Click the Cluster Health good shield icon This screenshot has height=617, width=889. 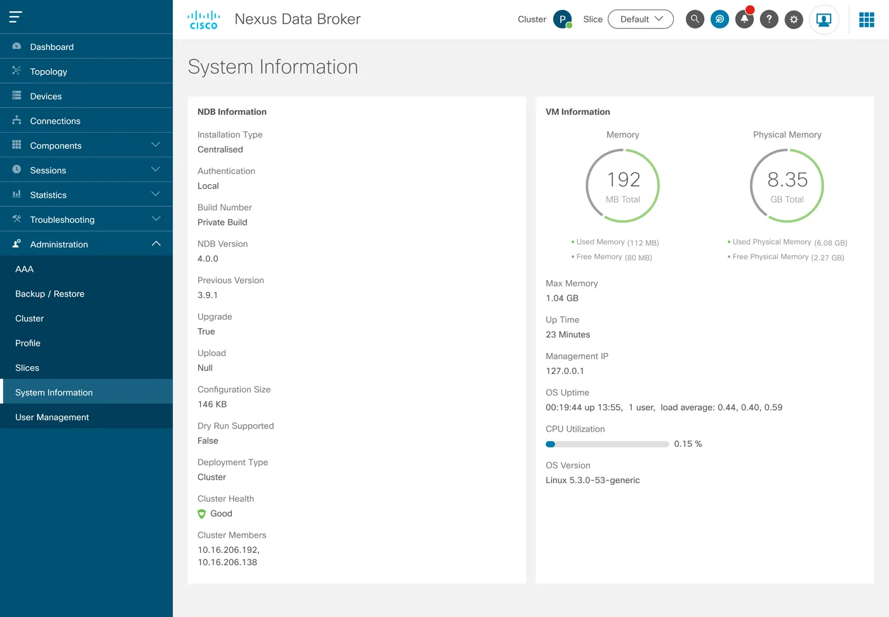click(x=202, y=514)
